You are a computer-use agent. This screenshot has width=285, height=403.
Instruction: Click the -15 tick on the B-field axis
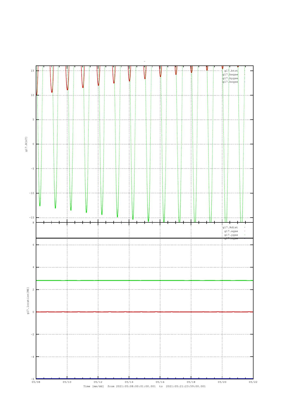[x=31, y=218]
